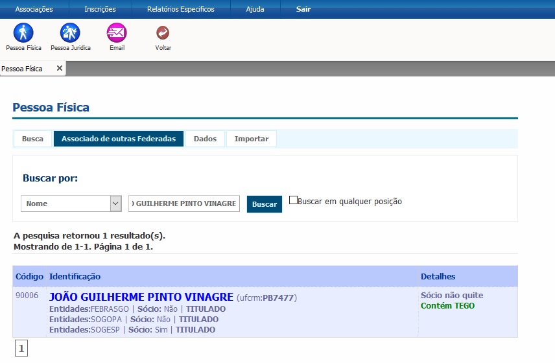
Task: Switch to the Dados tab
Action: (x=205, y=139)
